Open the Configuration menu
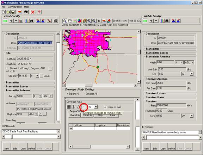 tap(15, 7)
